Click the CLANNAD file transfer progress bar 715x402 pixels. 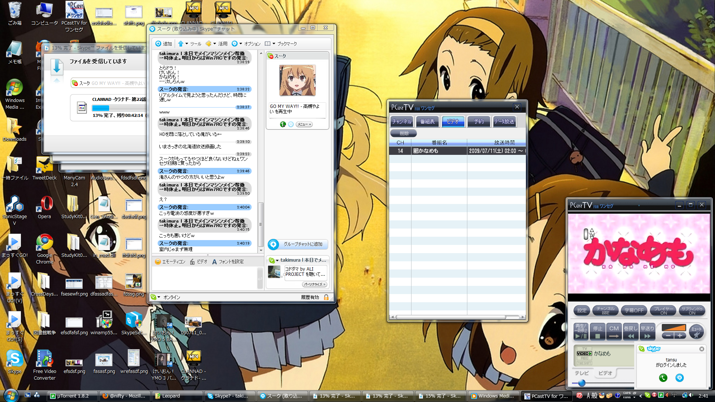(x=119, y=108)
